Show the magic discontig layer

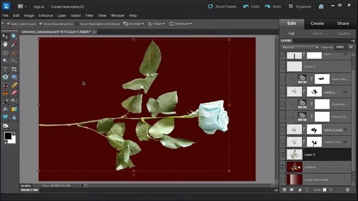(x=282, y=180)
